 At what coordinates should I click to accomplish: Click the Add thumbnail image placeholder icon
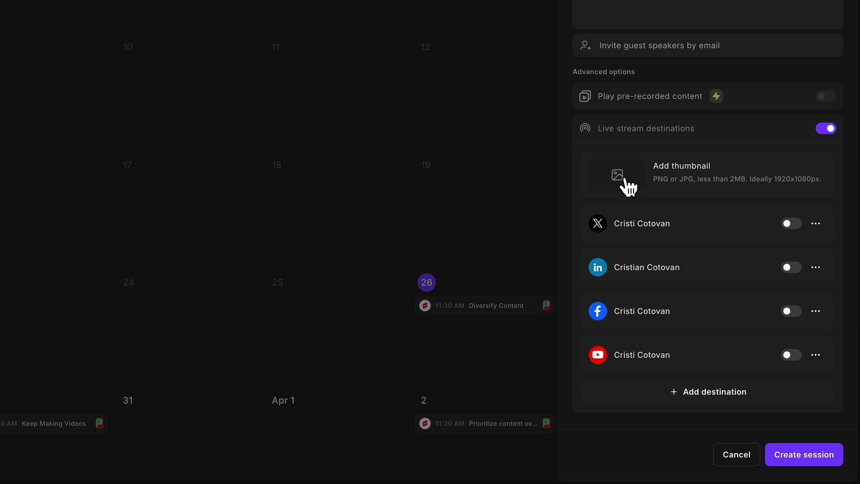coord(617,174)
